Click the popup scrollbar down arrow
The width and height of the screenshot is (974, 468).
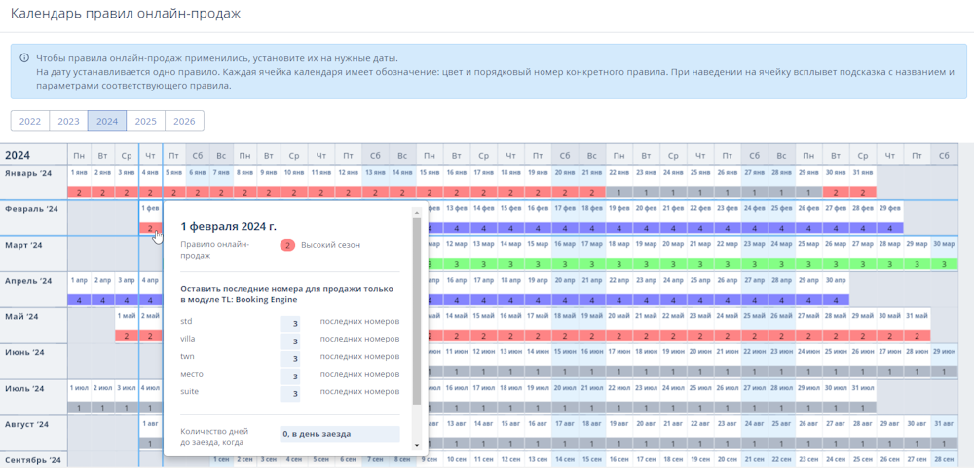[x=417, y=445]
